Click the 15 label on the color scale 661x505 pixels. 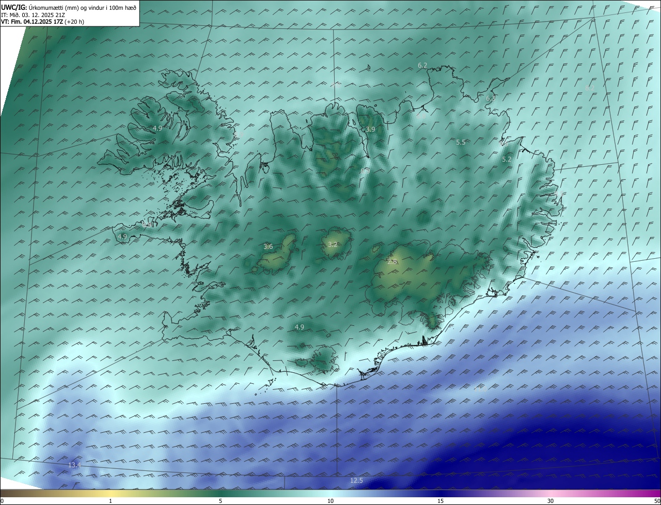click(x=440, y=501)
